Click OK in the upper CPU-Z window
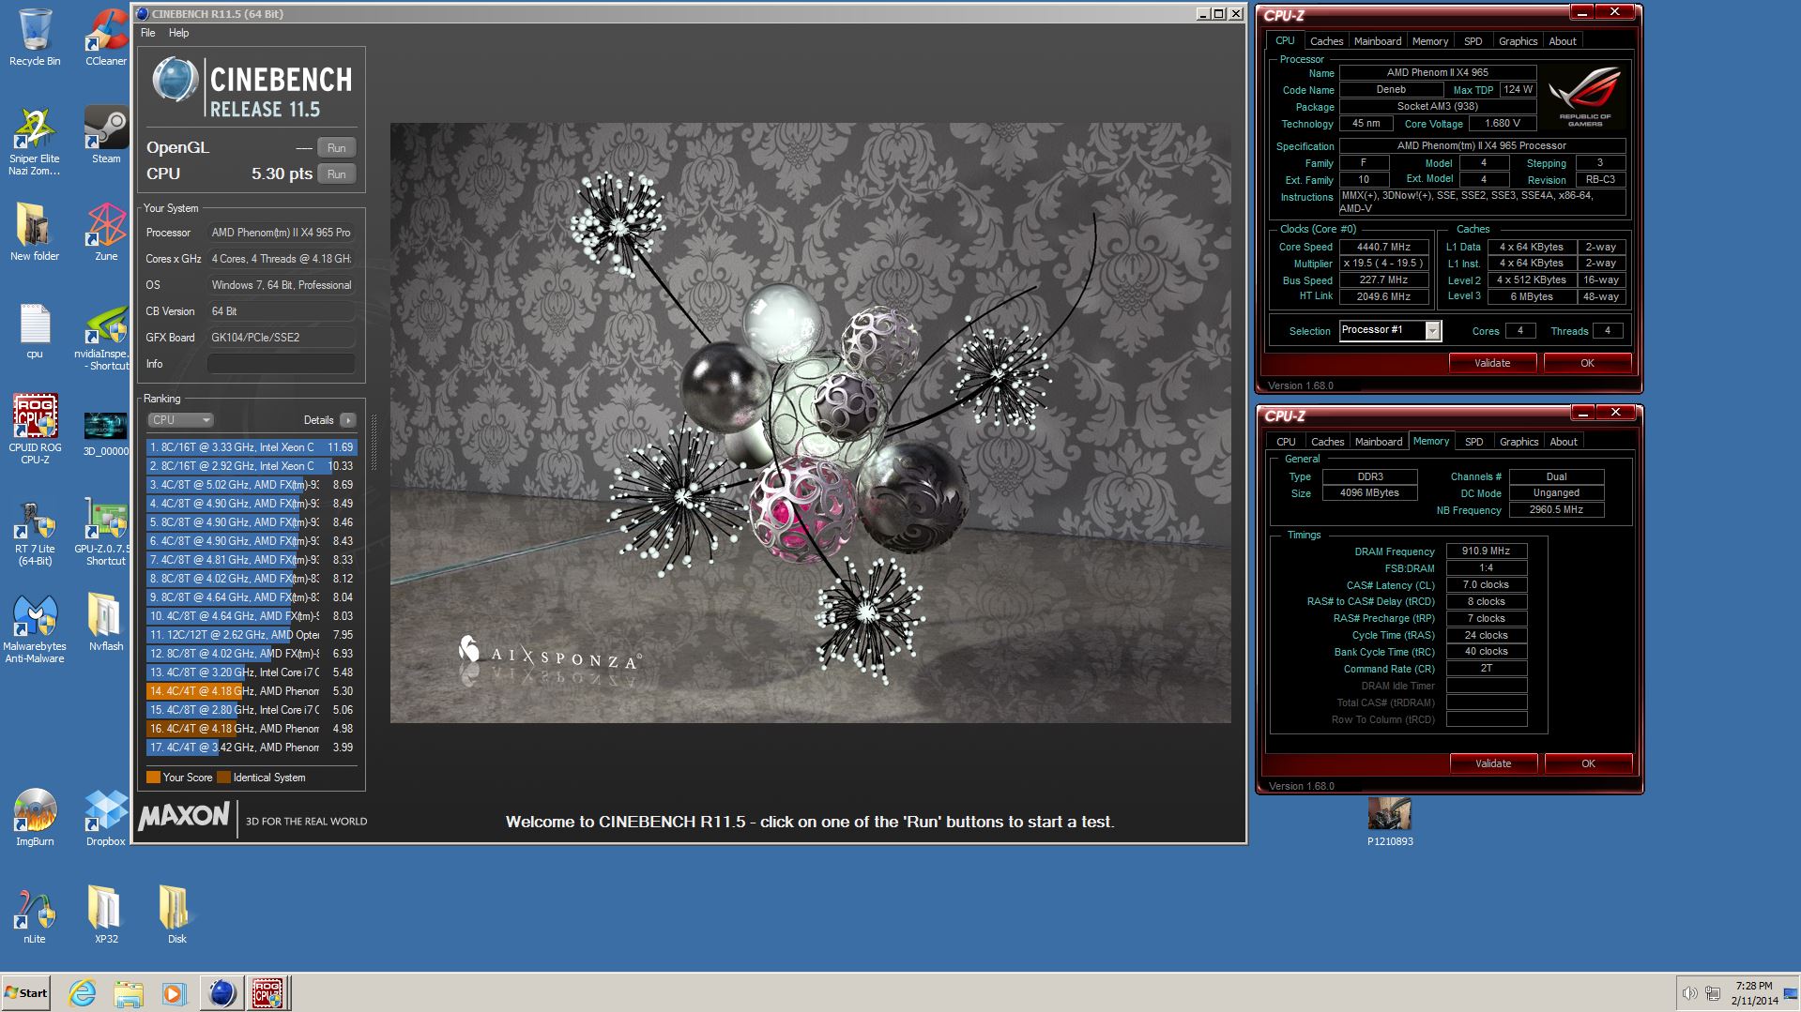The width and height of the screenshot is (1801, 1012). point(1587,363)
